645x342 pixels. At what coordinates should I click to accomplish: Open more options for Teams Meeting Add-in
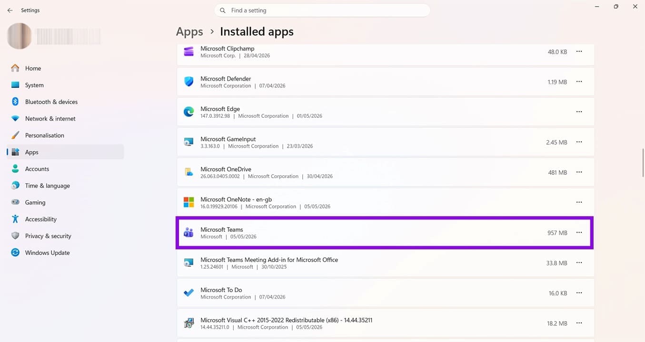pos(579,263)
